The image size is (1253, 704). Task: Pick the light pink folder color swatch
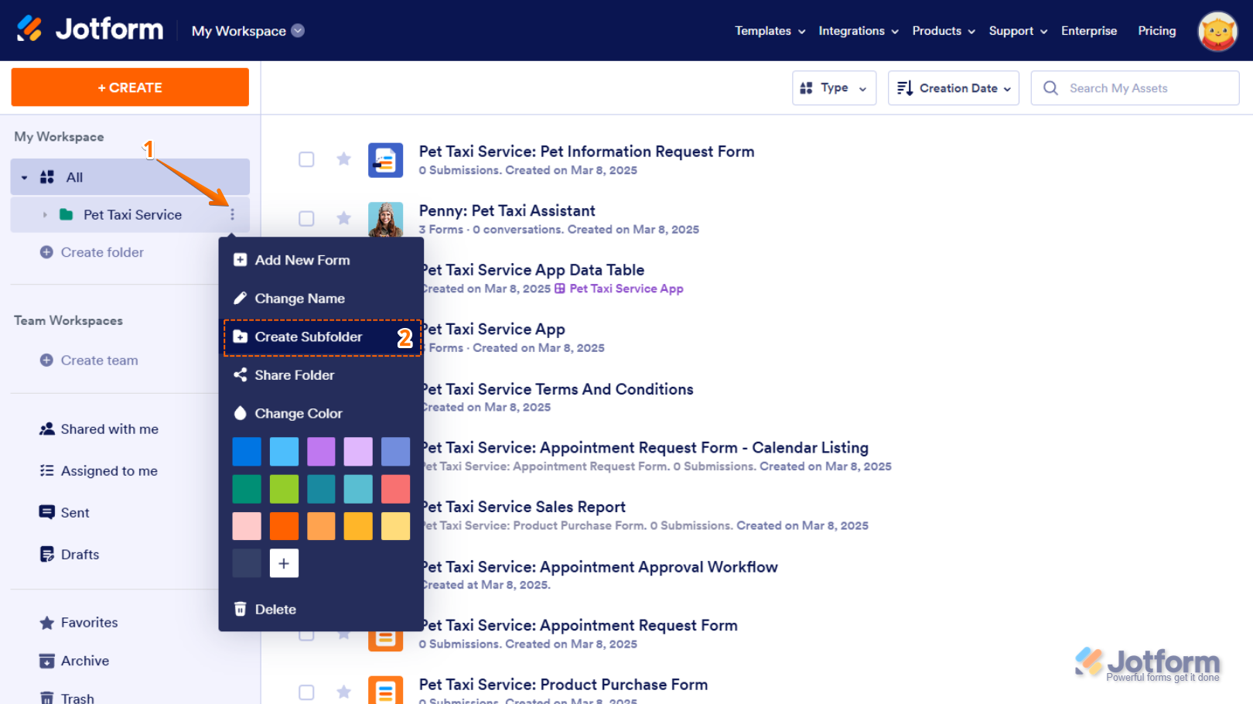247,526
